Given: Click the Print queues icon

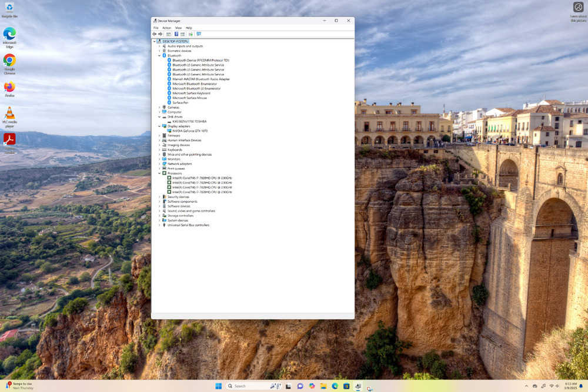Looking at the screenshot, I should pyautogui.click(x=164, y=168).
